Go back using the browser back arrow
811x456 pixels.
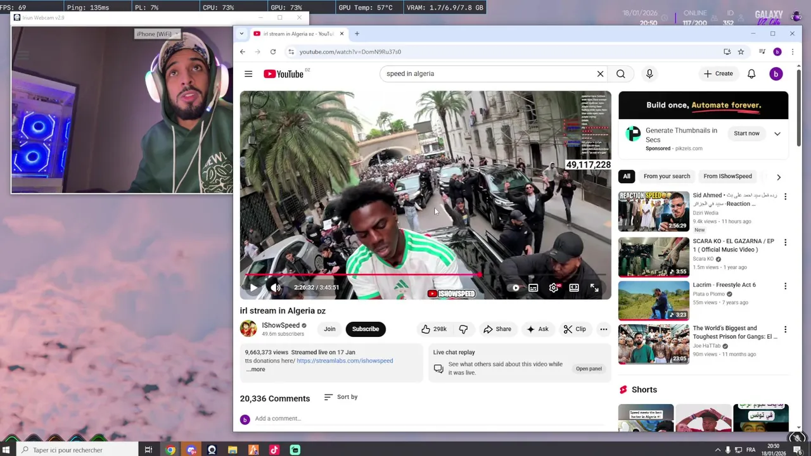coord(243,52)
